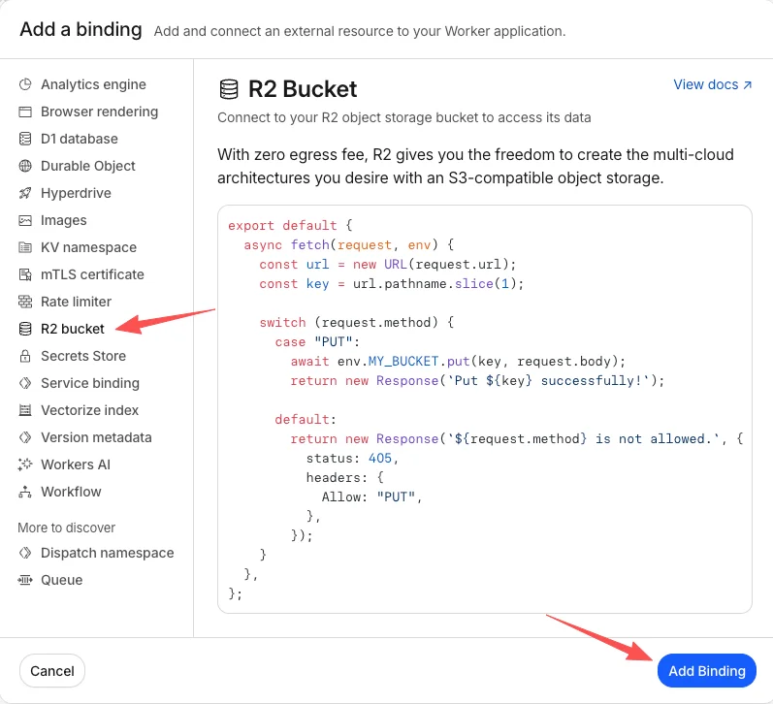773x704 pixels.
Task: Click the 'status: 405,' code line
Action: tap(352, 458)
